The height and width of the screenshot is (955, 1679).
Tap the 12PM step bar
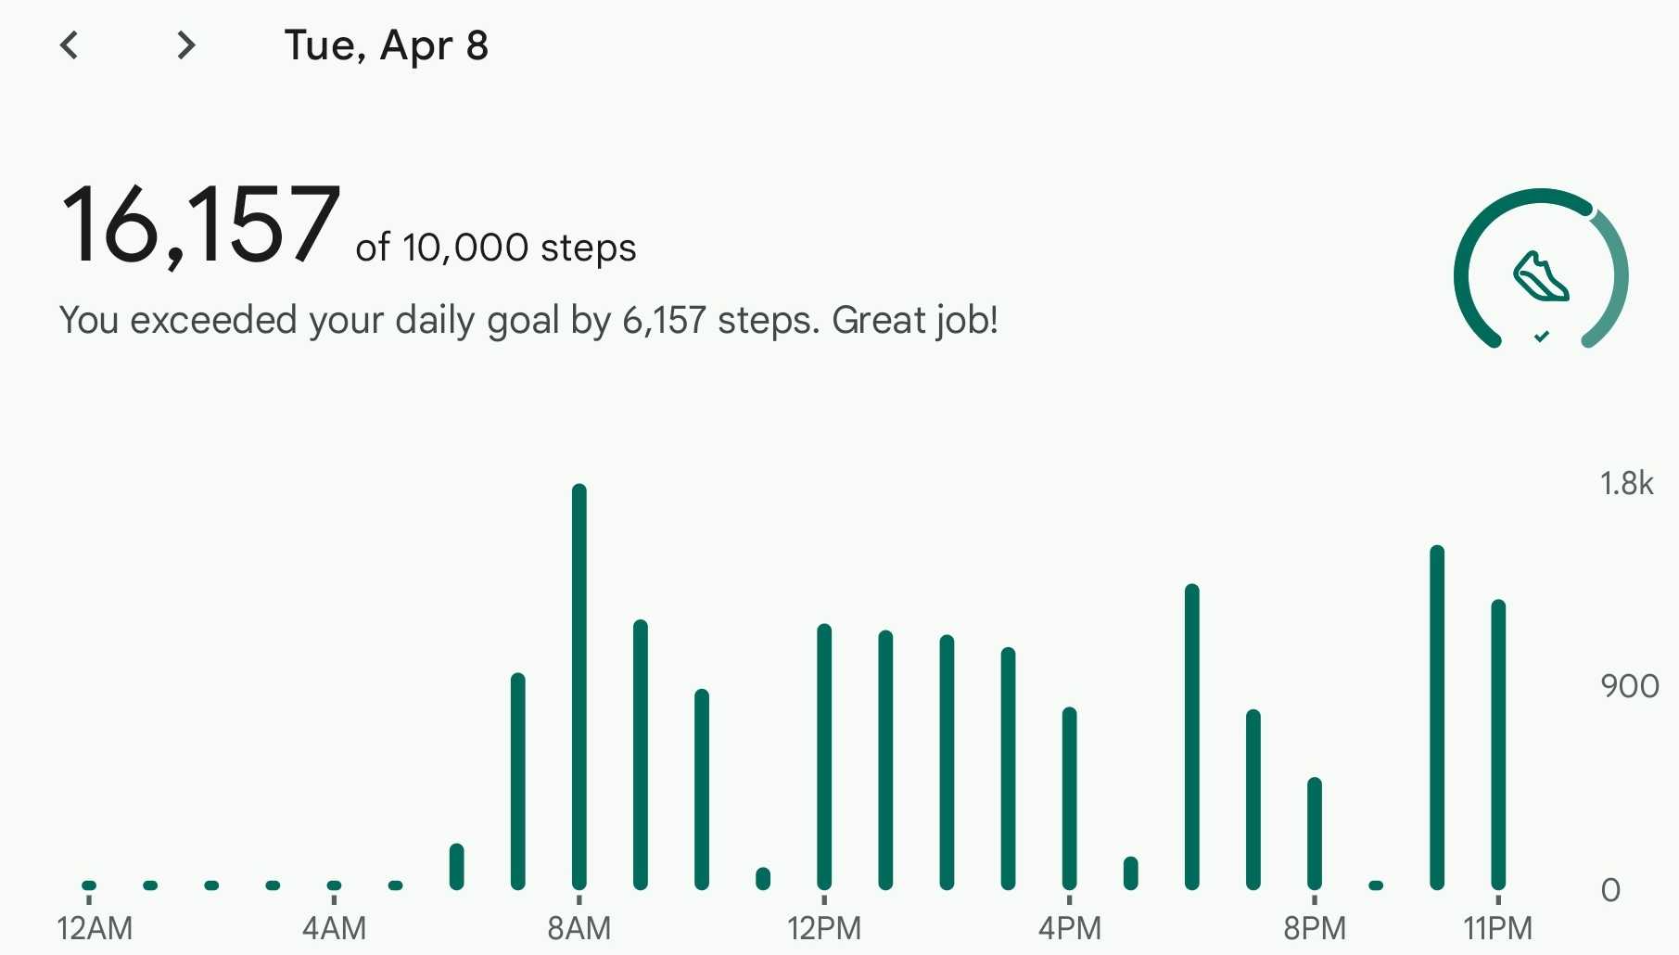824,757
